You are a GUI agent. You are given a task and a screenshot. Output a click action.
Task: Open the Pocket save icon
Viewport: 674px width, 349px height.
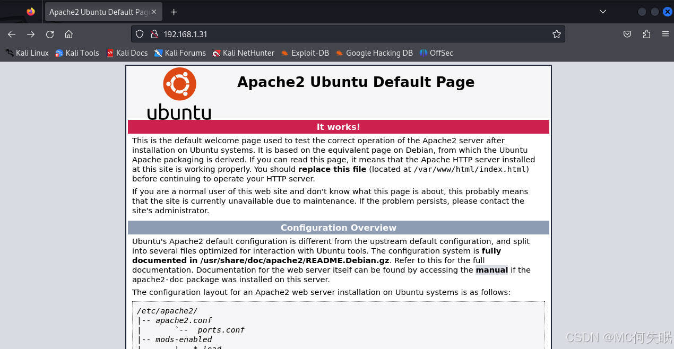[627, 34]
